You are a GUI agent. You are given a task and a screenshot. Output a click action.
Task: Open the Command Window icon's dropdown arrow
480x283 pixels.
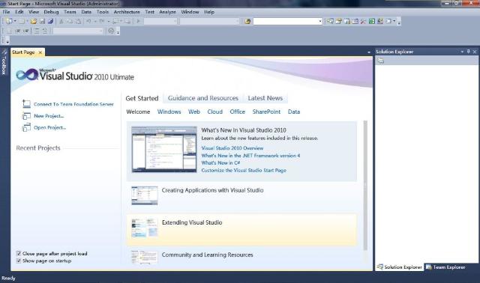tap(394, 21)
